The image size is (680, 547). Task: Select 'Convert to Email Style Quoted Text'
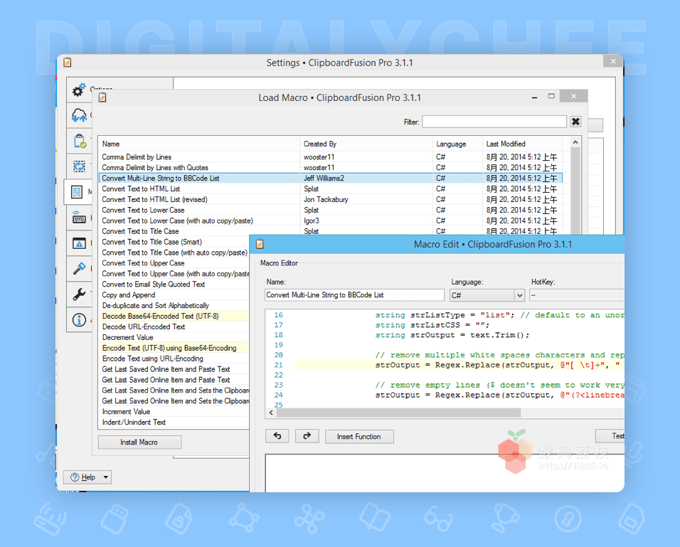(174, 285)
